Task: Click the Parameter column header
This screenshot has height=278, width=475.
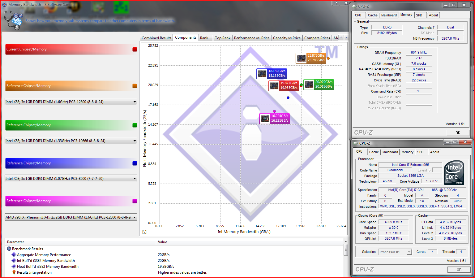Action: point(80,242)
